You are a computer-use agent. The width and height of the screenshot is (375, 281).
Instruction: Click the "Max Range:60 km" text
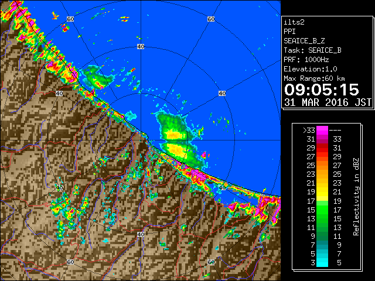click(314, 78)
